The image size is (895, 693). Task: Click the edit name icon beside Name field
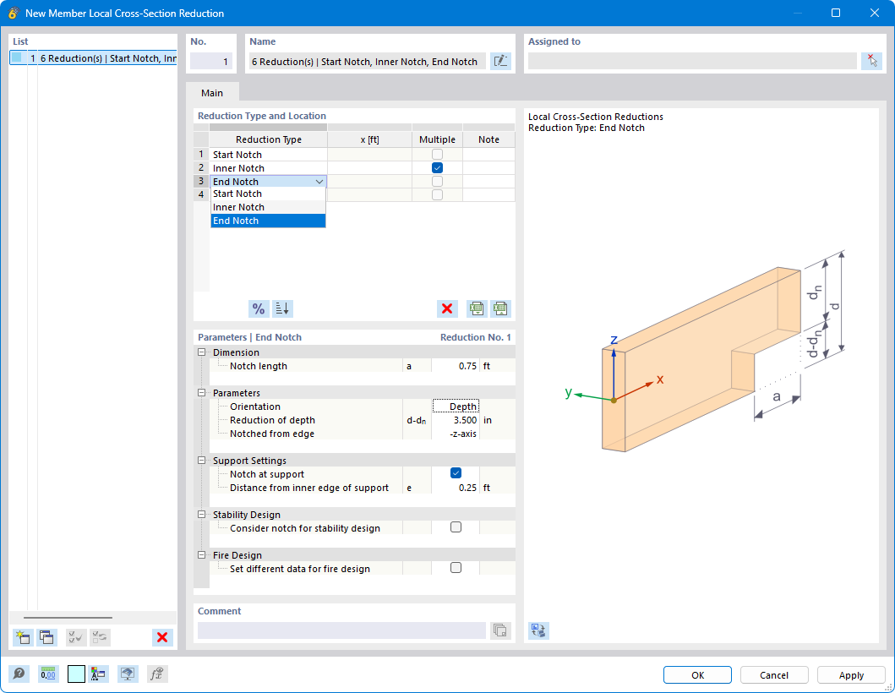point(500,61)
